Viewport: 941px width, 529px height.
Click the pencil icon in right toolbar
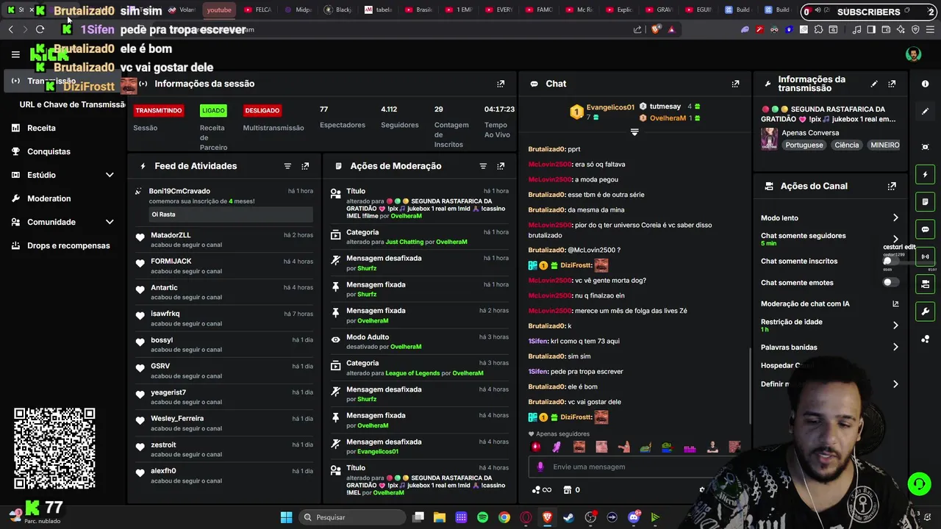point(926,111)
